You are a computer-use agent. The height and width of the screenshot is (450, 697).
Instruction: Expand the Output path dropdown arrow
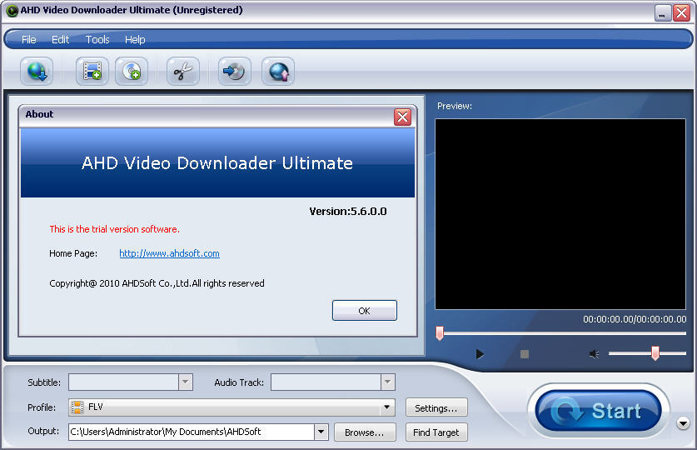pos(321,432)
